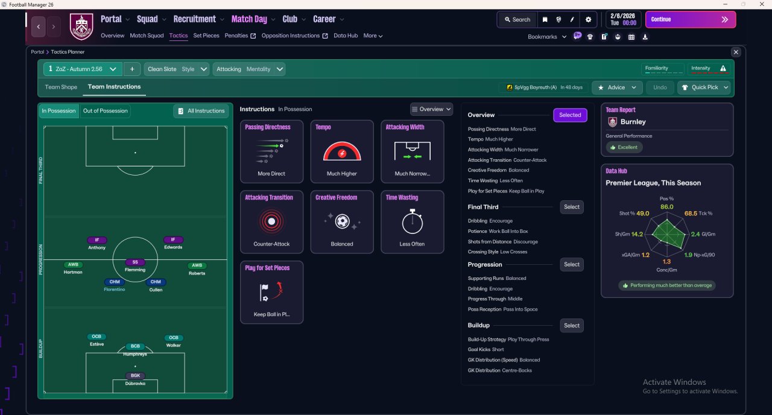
Task: Click Select beside Buildup
Action: click(572, 326)
